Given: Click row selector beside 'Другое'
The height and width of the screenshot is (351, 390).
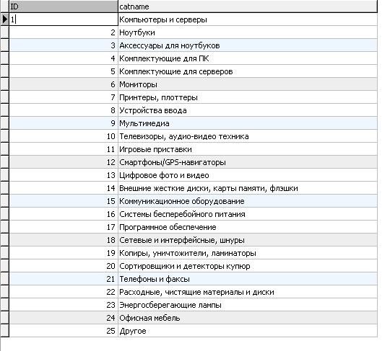Looking at the screenshot, I should click(4, 331).
